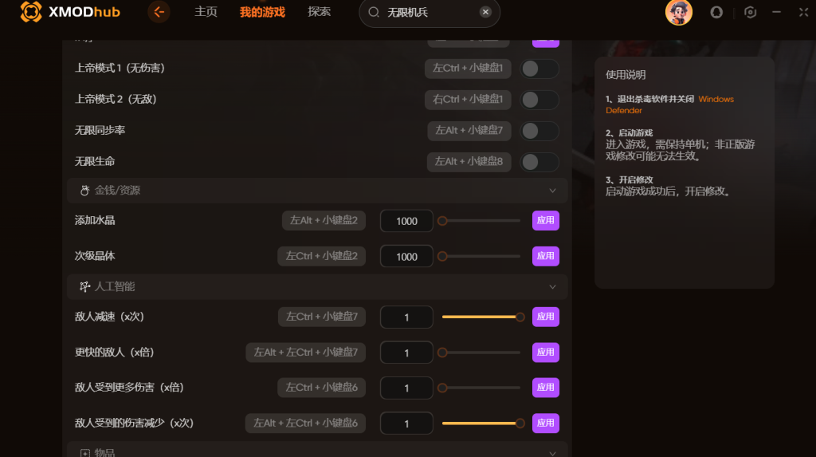Click the 次级晶体 value input field
The width and height of the screenshot is (816, 457).
406,256
